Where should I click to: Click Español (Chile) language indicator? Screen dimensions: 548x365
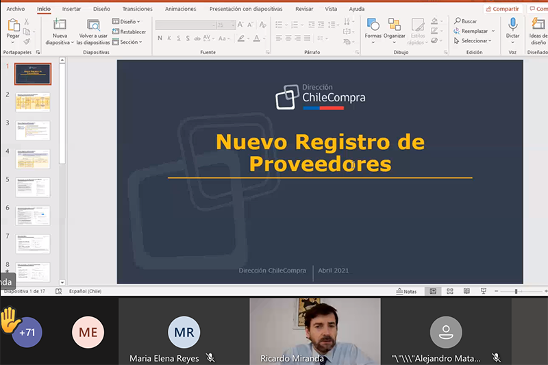(85, 291)
